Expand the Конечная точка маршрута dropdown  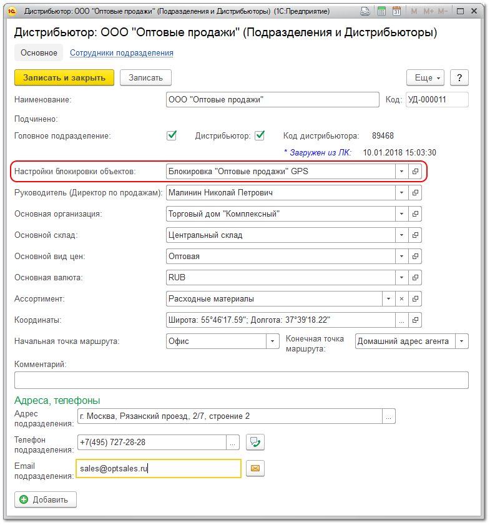pyautogui.click(x=462, y=341)
